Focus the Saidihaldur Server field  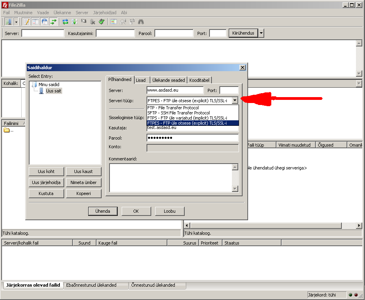175,90
